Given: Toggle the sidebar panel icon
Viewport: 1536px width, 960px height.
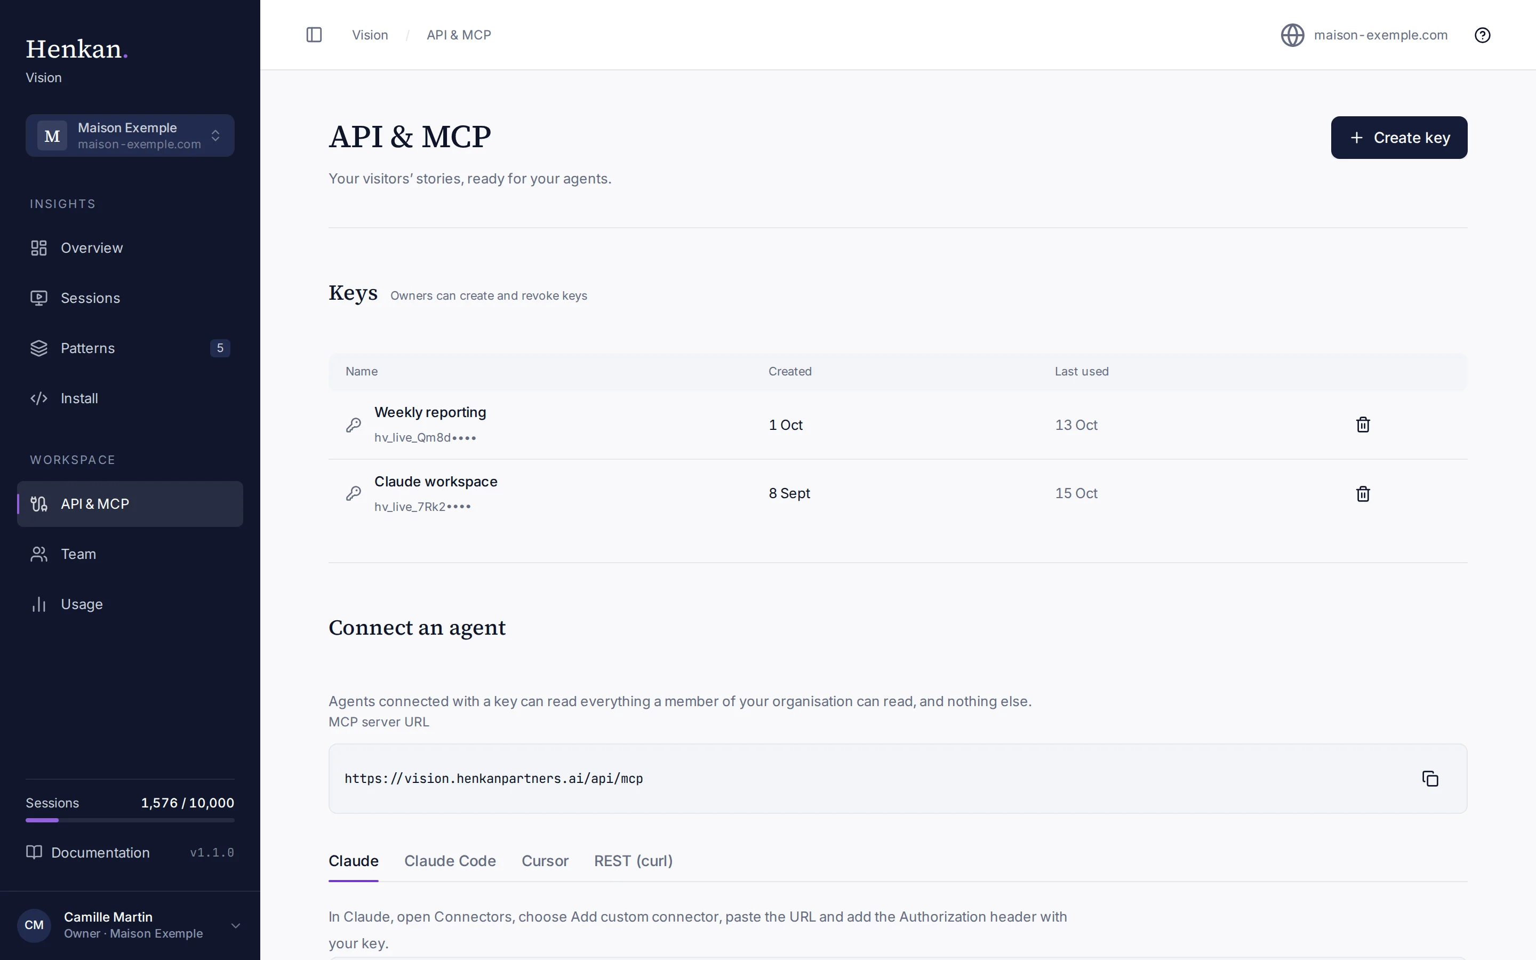Looking at the screenshot, I should 314,35.
